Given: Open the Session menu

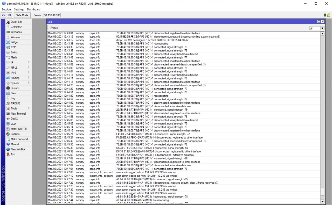Looking at the screenshot, I should 6,9.
